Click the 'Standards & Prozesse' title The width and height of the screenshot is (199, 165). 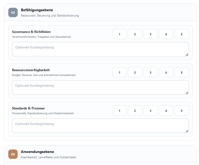(28, 108)
